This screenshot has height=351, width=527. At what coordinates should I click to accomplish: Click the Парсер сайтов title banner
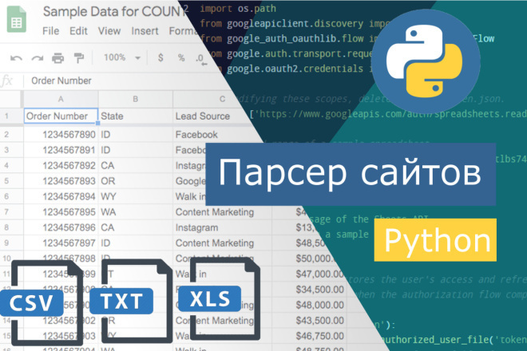pyautogui.click(x=351, y=174)
